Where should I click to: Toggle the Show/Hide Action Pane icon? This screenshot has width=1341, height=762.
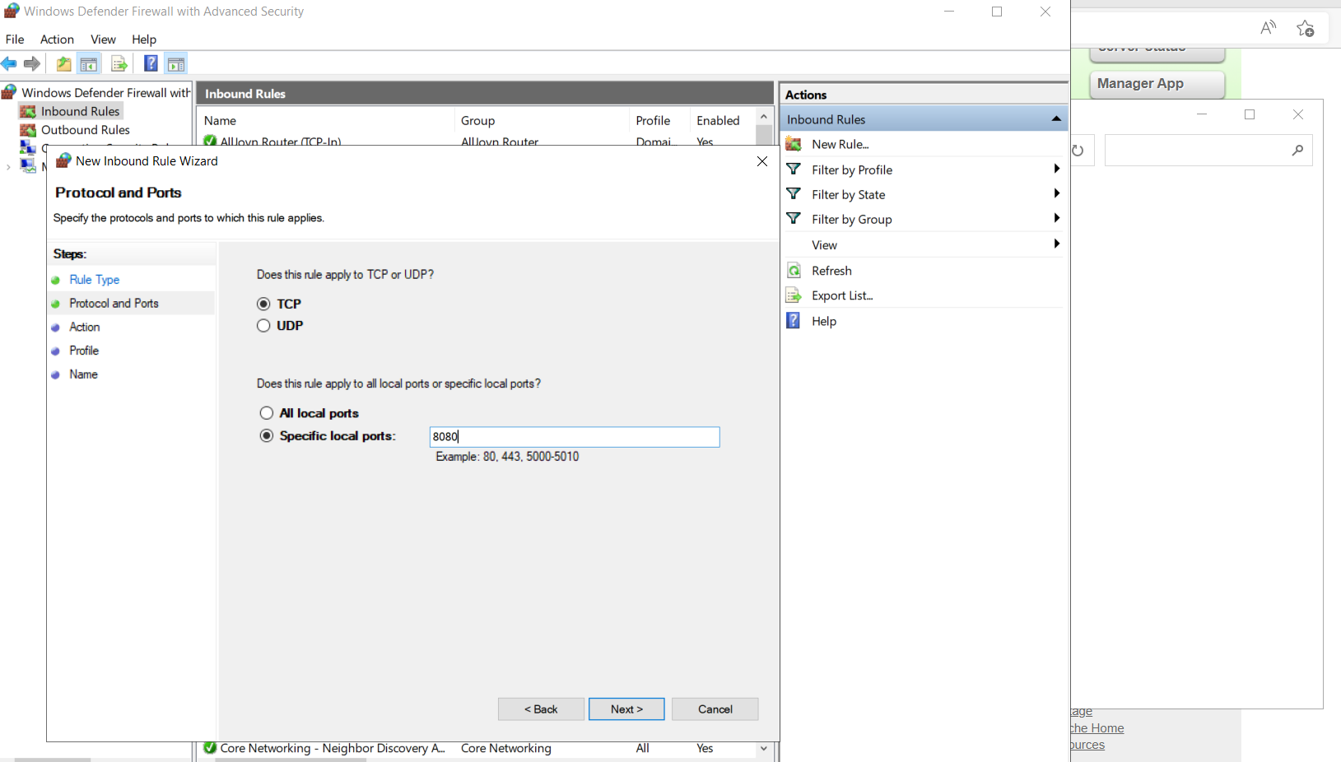(176, 63)
